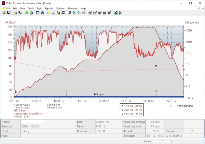Click the ascent time 3:33:45 (47 %) row

click(x=132, y=106)
